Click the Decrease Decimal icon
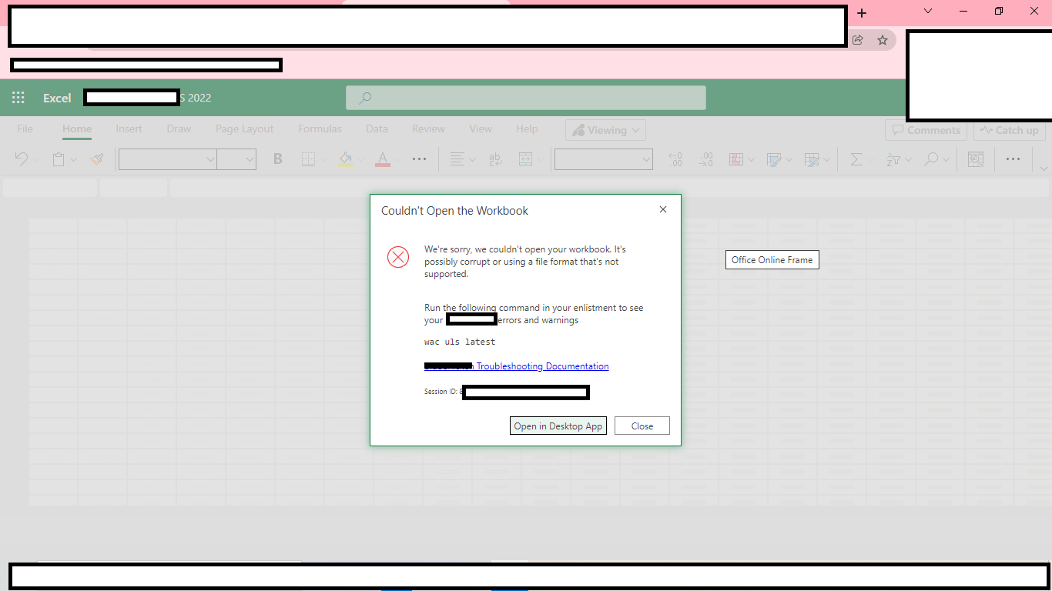Screen dimensions: 1052x591 pos(705,159)
